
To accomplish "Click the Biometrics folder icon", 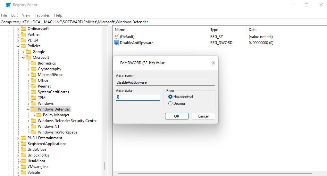I will pyautogui.click(x=34, y=63).
